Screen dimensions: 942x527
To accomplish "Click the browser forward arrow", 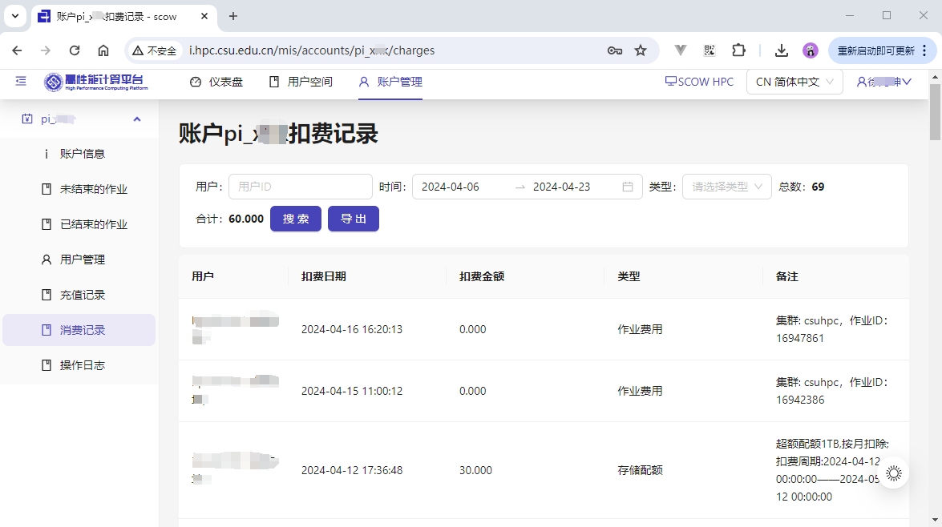I will click(x=46, y=50).
